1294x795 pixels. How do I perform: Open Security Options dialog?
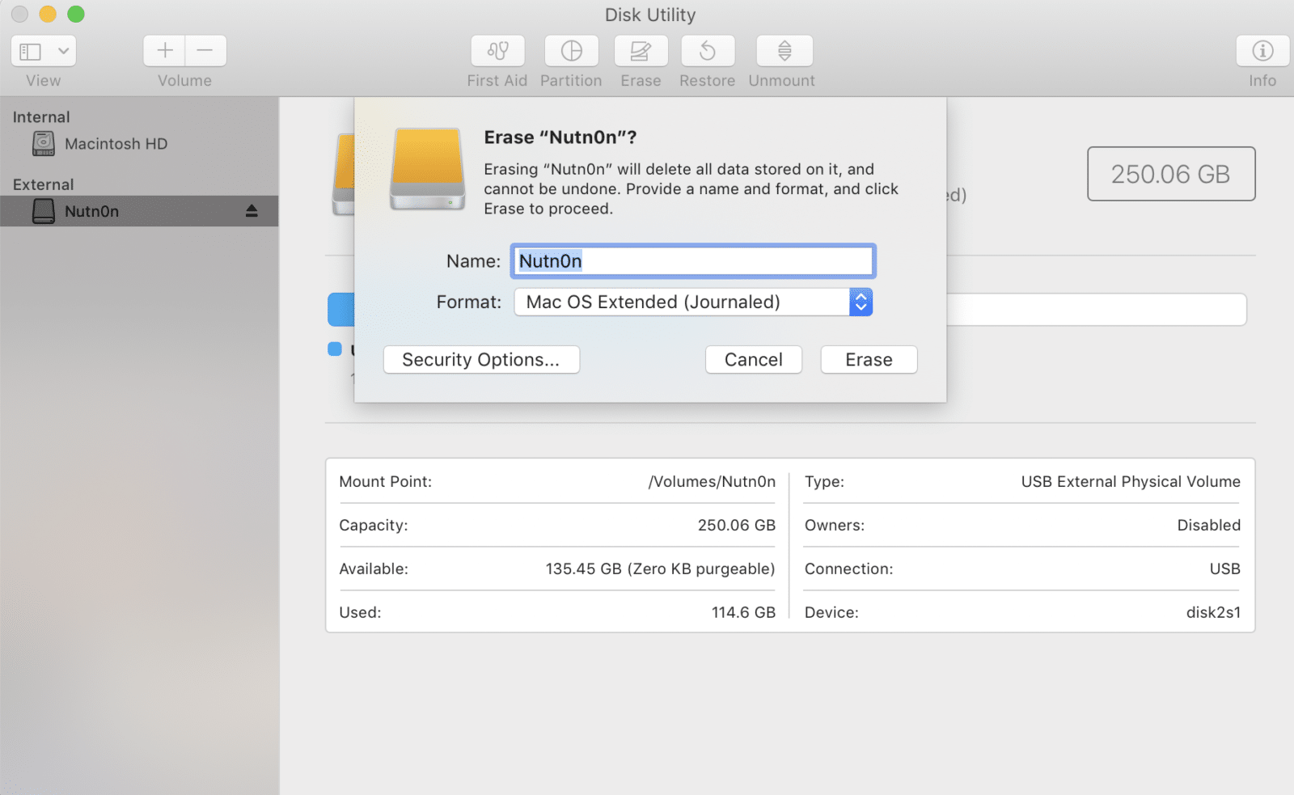pyautogui.click(x=481, y=360)
